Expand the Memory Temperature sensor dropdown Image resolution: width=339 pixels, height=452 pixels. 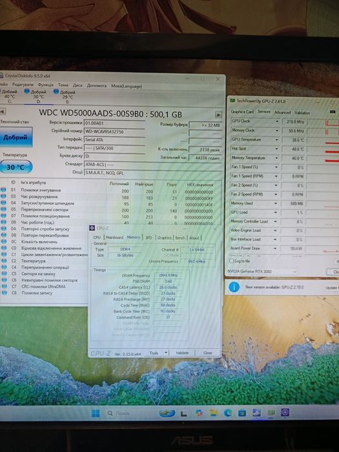click(277, 158)
